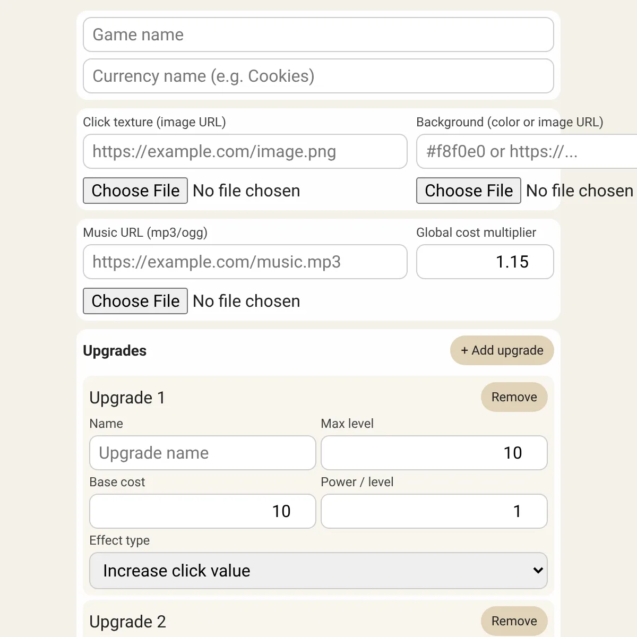Click the "Upgrade 2" card title

128,622
